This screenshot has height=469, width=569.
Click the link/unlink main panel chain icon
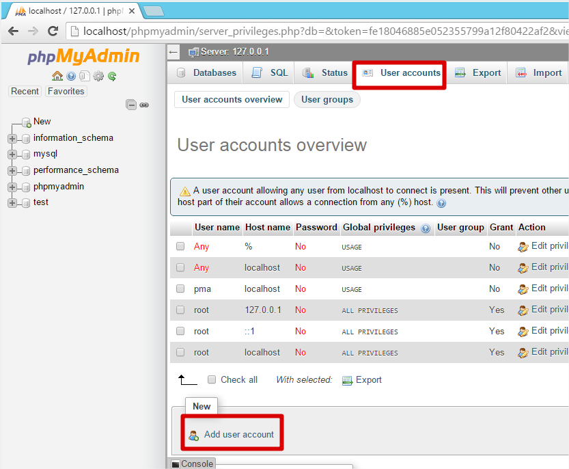coord(144,105)
